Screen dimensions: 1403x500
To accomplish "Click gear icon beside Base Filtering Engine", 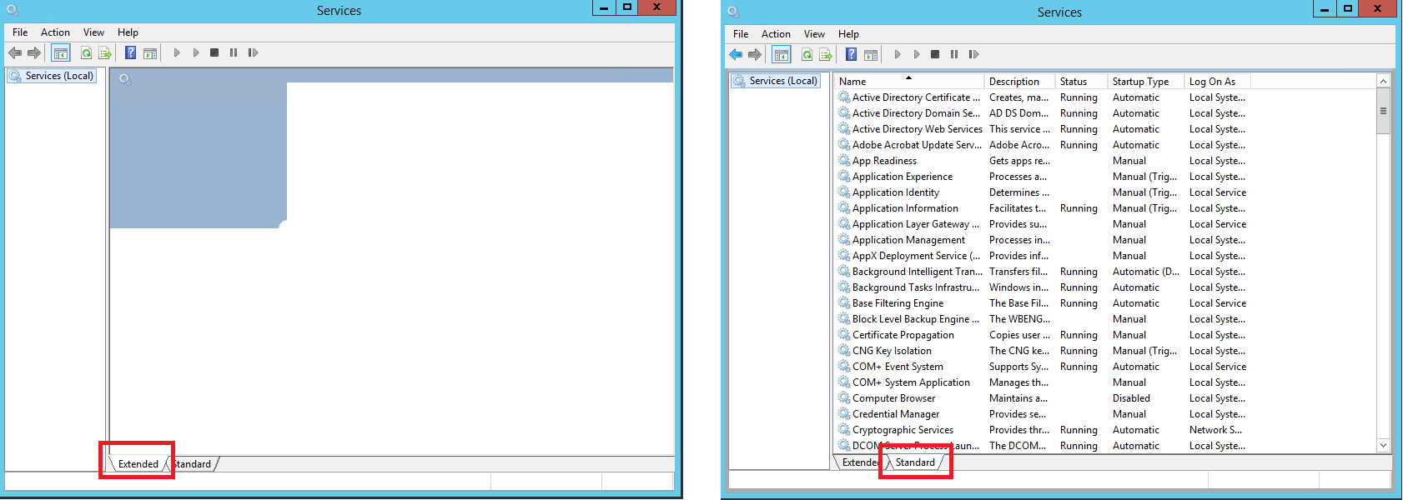I will [844, 302].
